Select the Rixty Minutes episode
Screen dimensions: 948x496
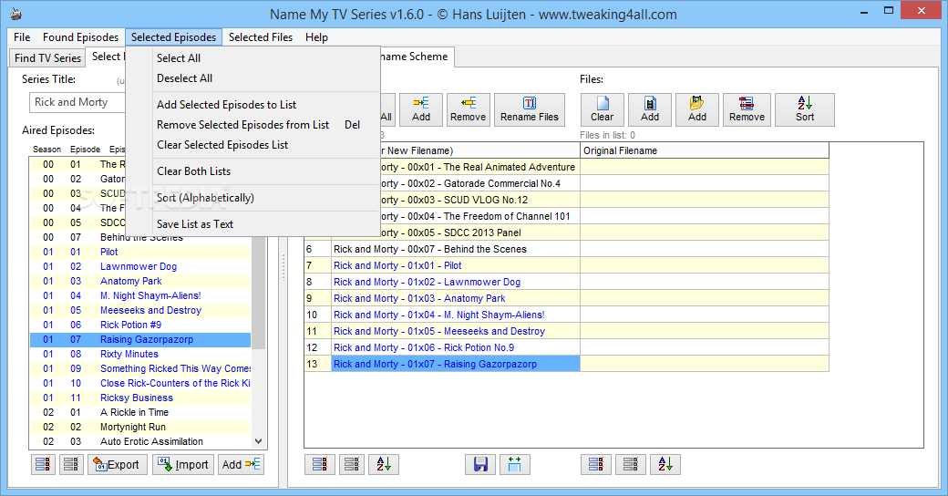[x=140, y=354]
